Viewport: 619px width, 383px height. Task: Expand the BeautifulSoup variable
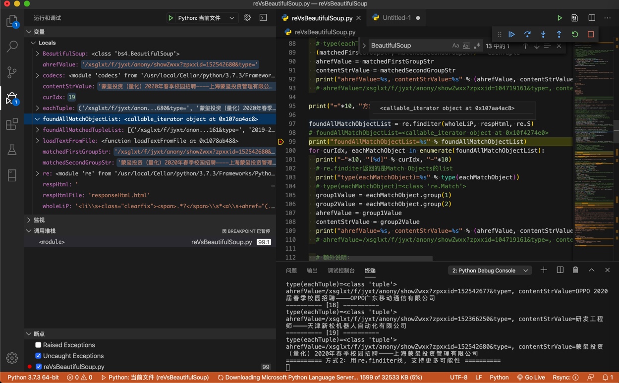click(x=38, y=54)
